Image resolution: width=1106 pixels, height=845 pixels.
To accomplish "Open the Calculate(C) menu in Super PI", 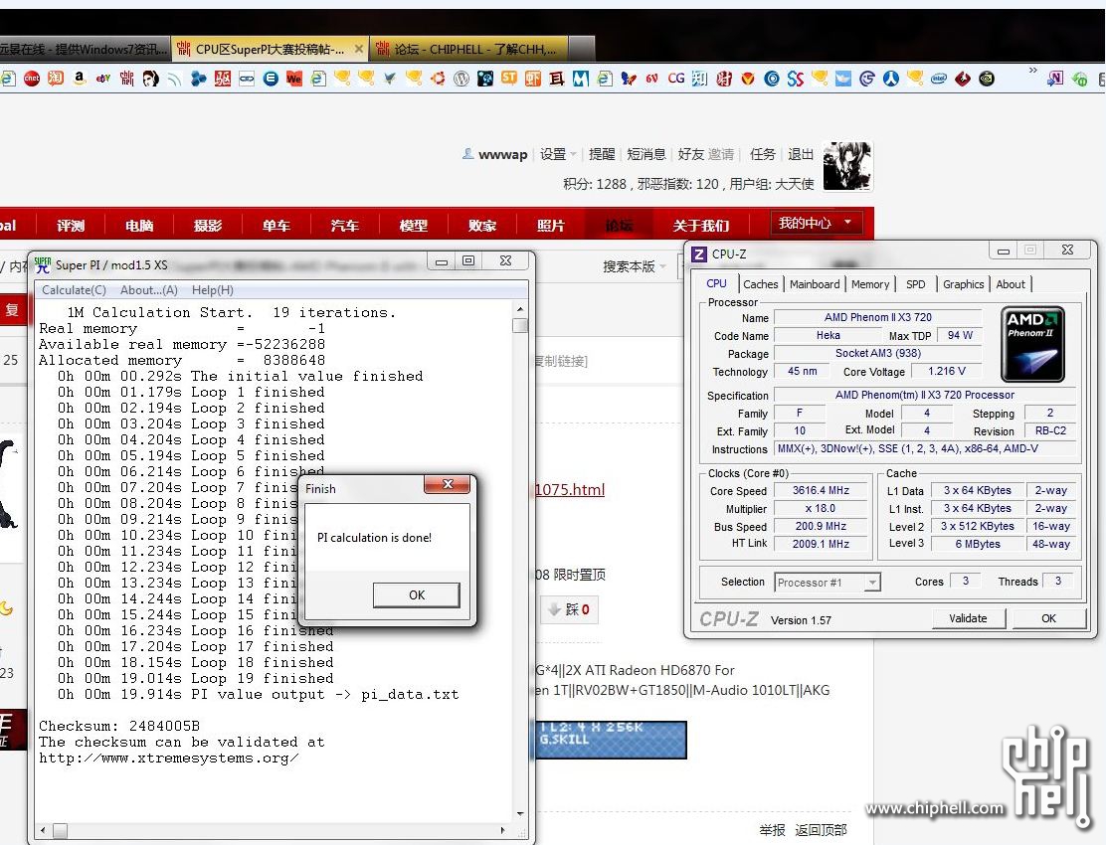I will pos(74,289).
